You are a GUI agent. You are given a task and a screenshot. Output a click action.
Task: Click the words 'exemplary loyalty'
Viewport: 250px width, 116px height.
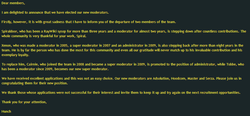pos(15,55)
